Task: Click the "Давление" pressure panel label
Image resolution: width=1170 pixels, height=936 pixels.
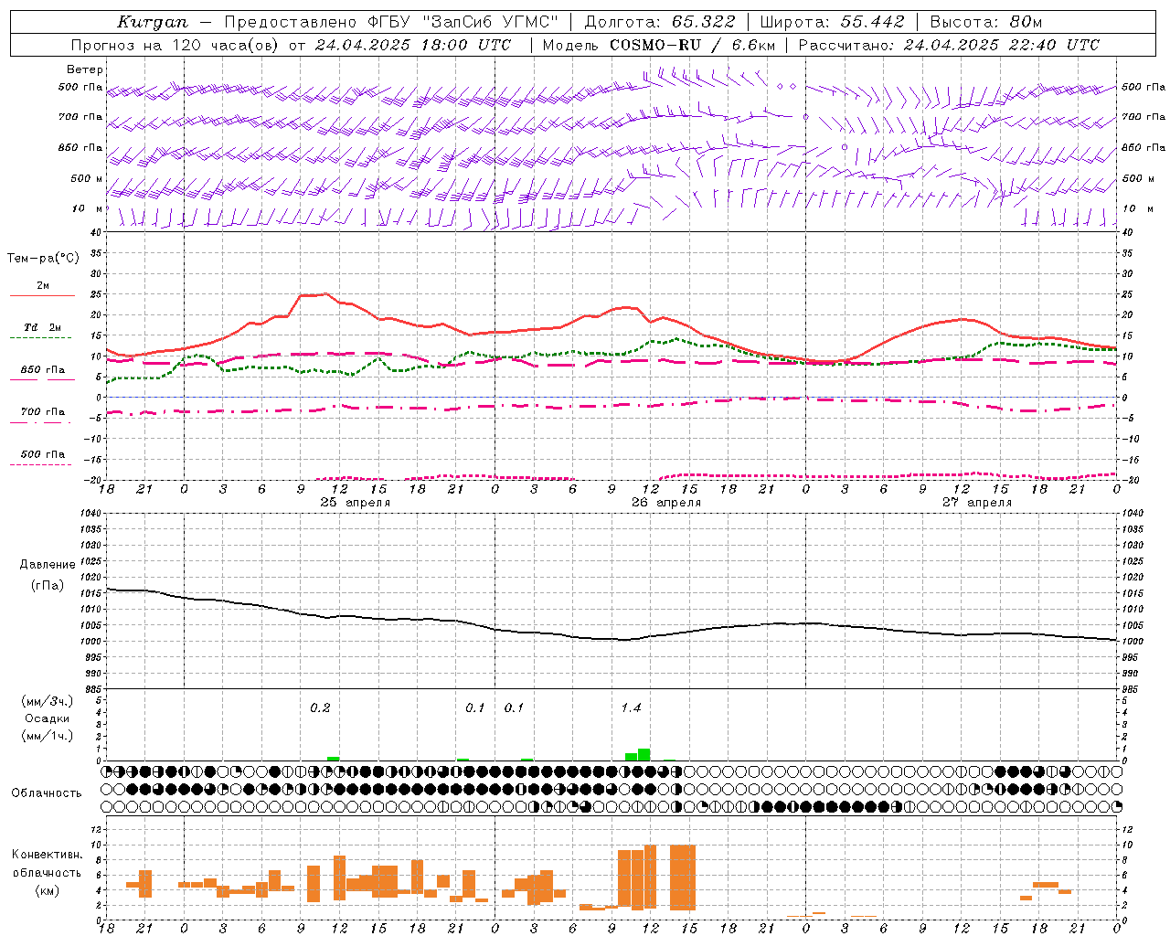Action: pos(48,565)
